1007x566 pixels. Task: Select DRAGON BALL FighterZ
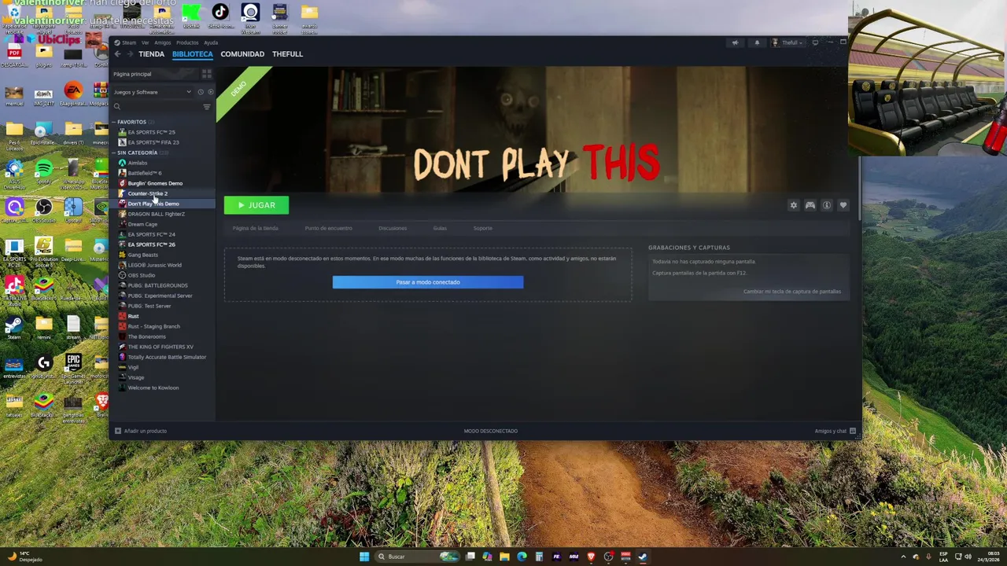coord(156,214)
